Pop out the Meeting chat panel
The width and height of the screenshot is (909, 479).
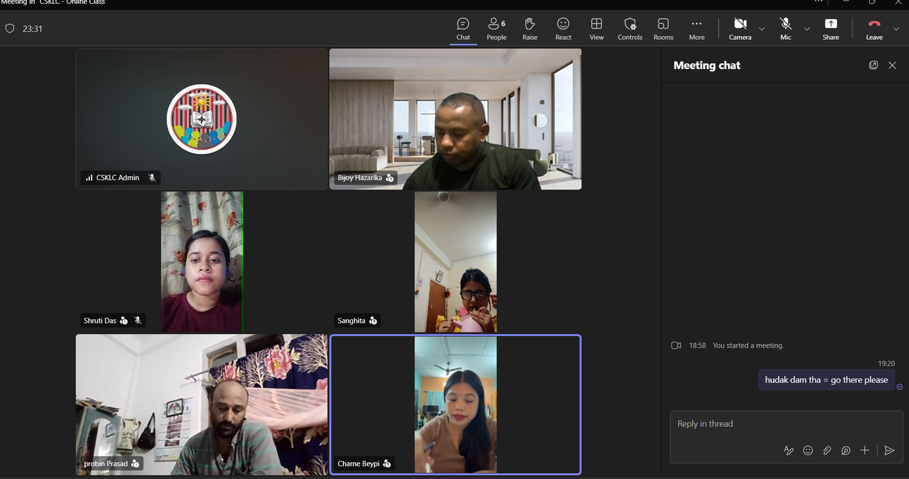tap(873, 65)
